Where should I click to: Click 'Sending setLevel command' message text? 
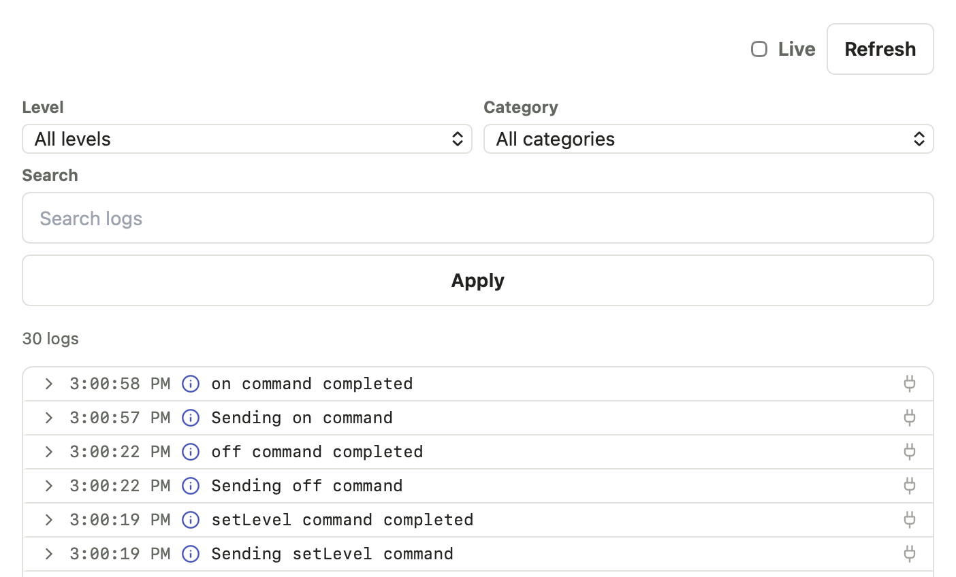pos(332,554)
